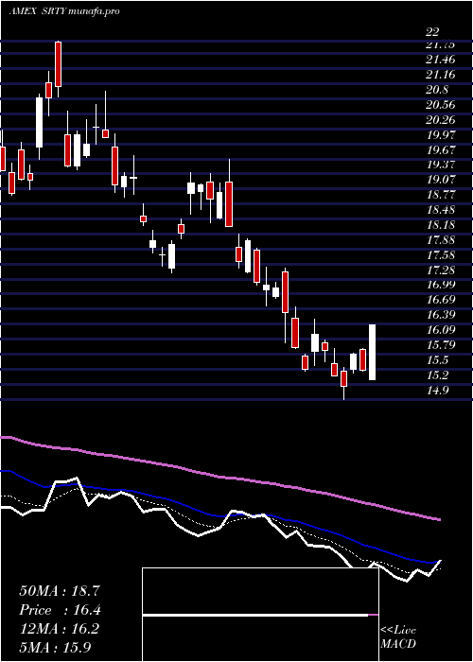This screenshot has width=473, height=662.
Task: Click the 16.09 price axis label
Action: tap(440, 330)
